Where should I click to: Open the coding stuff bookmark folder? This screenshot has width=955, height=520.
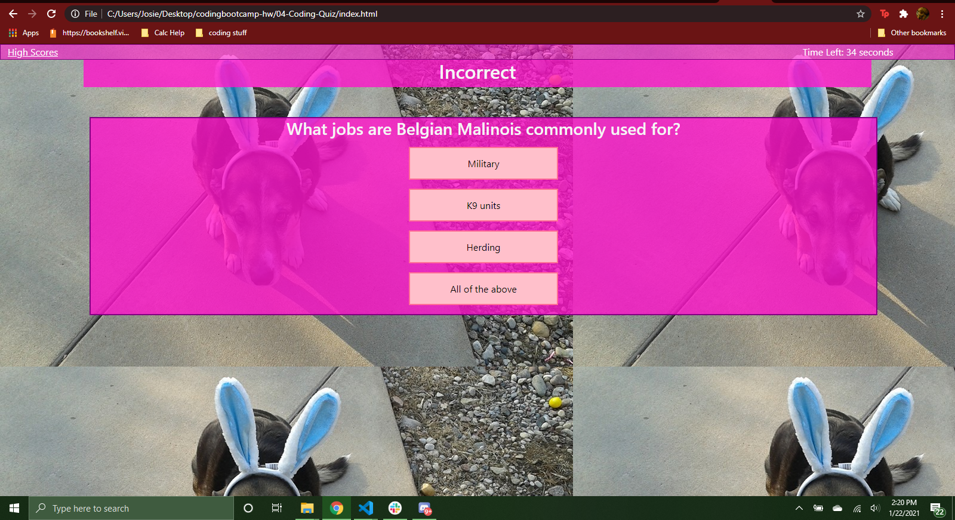221,33
